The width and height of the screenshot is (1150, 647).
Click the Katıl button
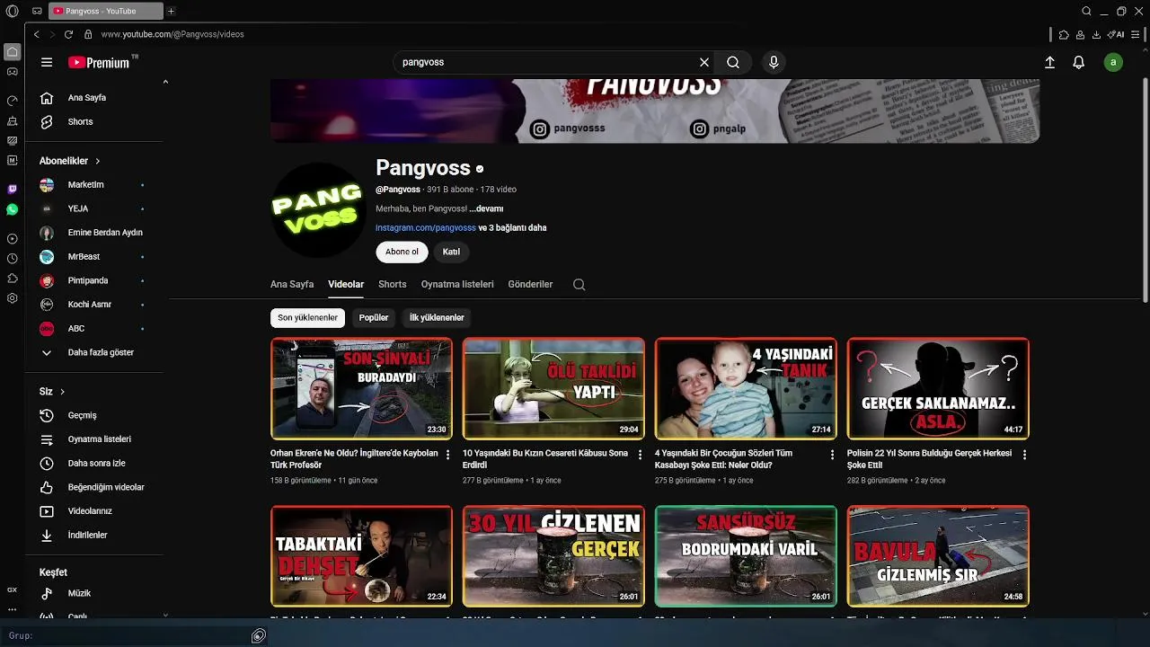451,252
